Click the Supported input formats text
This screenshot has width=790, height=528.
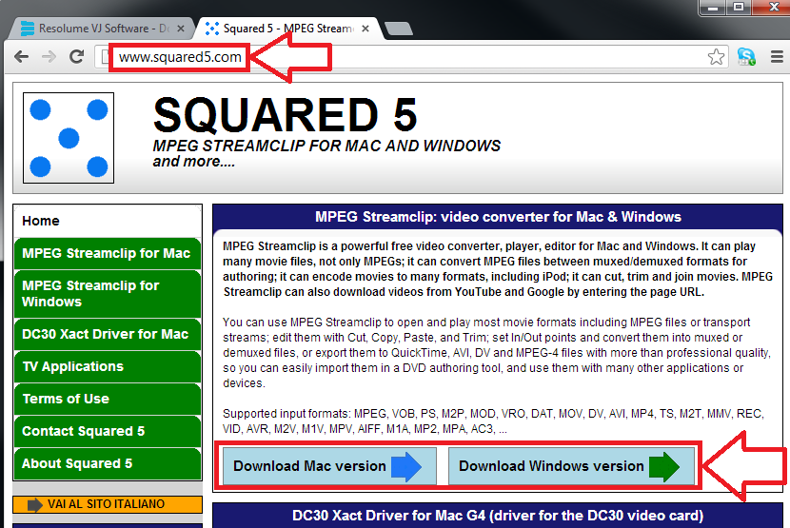(x=494, y=421)
